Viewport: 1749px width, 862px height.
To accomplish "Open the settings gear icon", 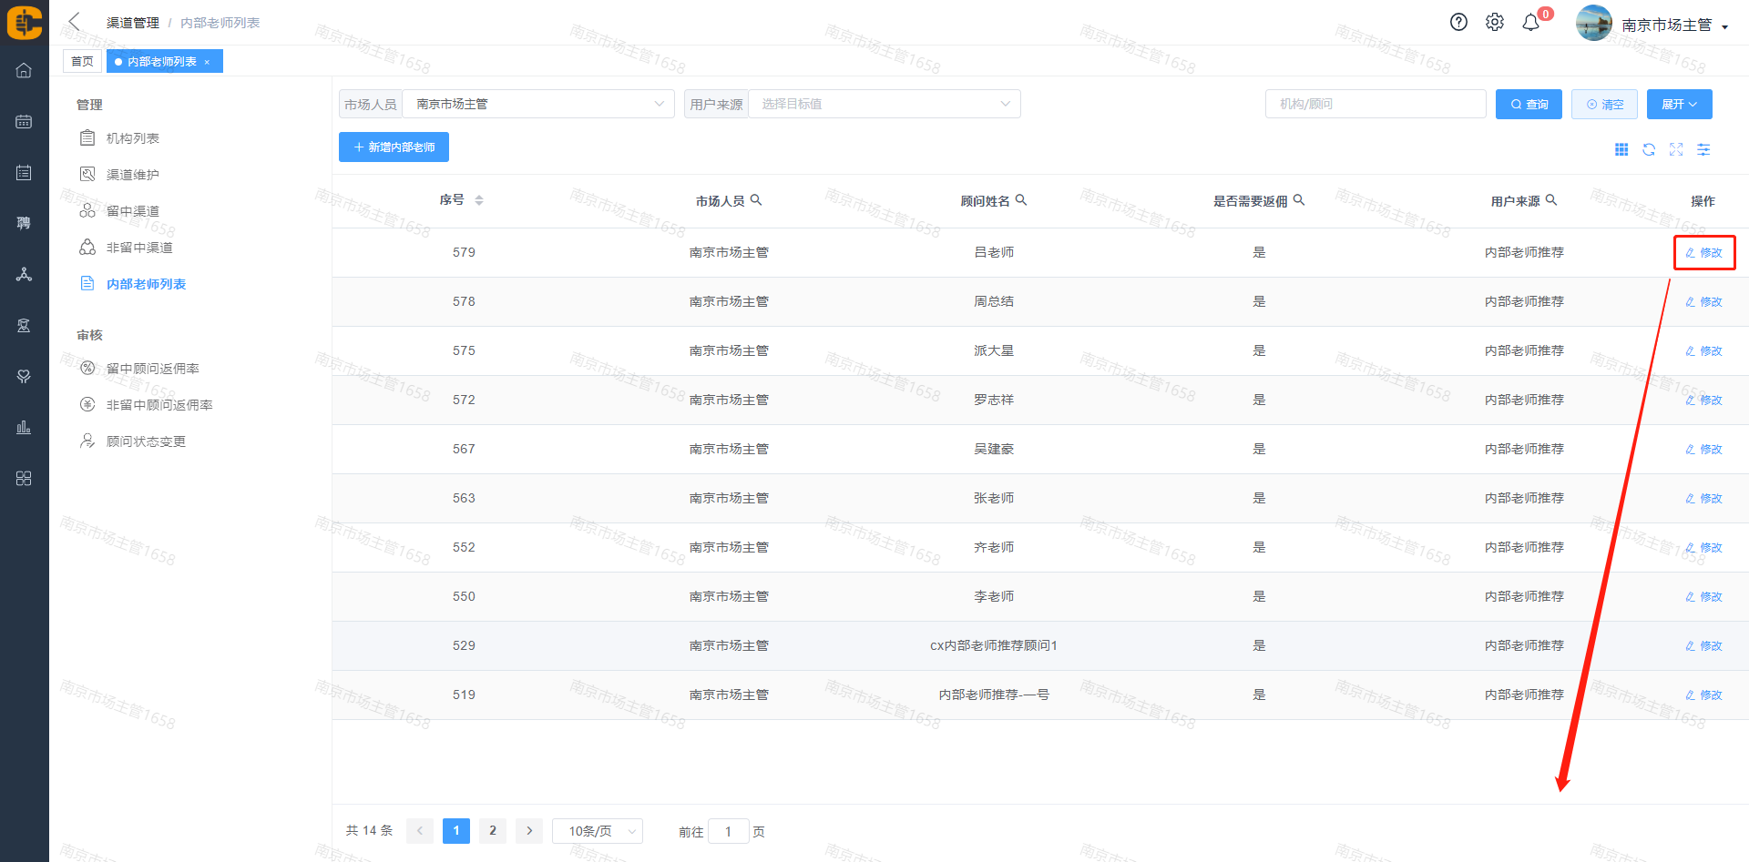I will tap(1495, 23).
